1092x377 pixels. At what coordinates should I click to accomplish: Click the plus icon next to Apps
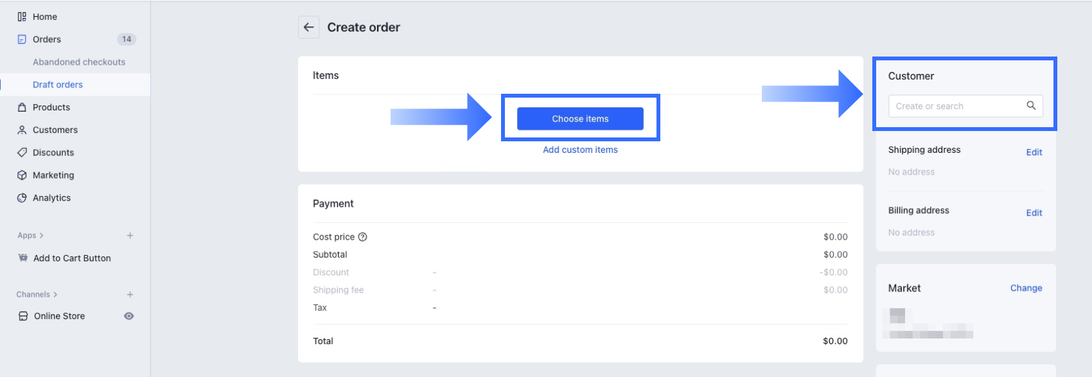(x=130, y=236)
